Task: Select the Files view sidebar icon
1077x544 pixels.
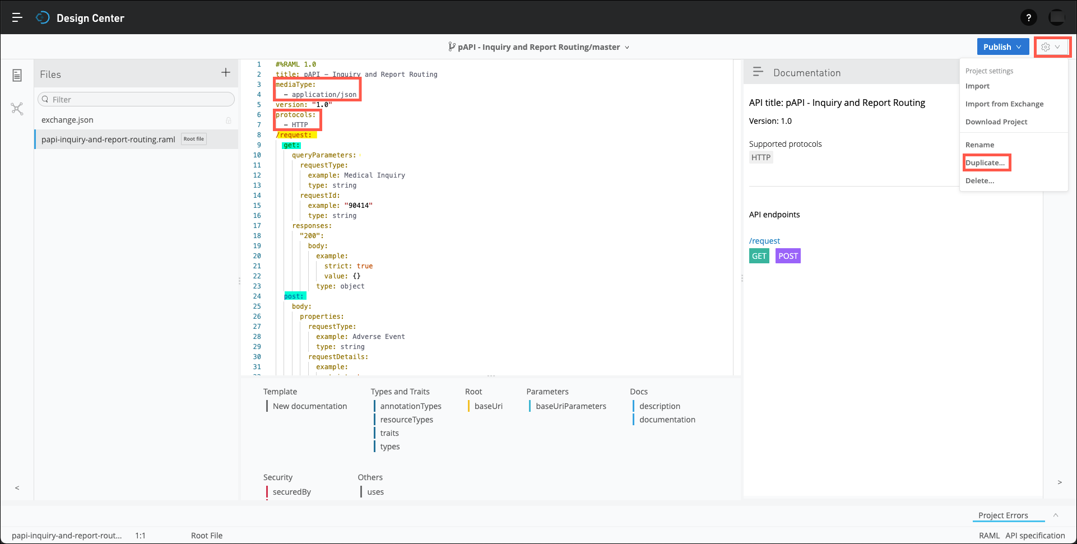Action: point(17,75)
